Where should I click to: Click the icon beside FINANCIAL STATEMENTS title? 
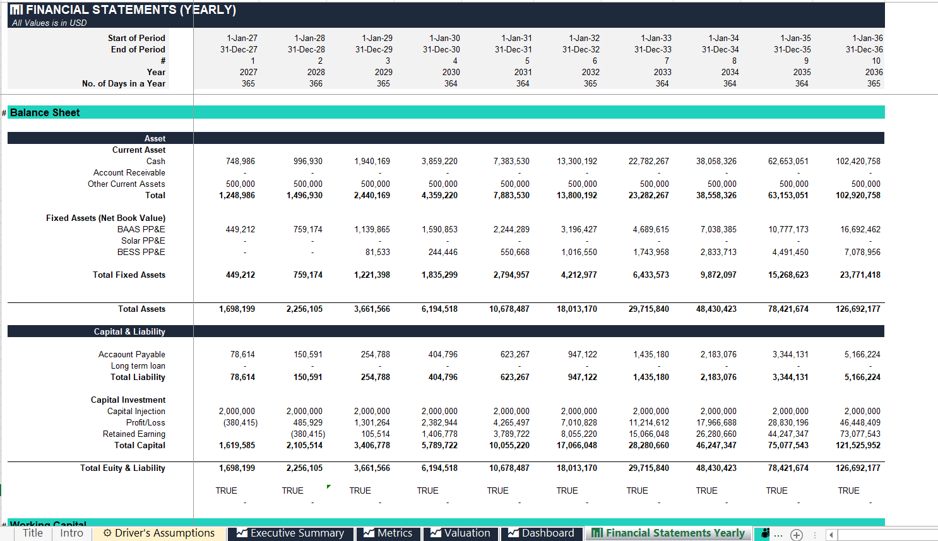coord(17,10)
